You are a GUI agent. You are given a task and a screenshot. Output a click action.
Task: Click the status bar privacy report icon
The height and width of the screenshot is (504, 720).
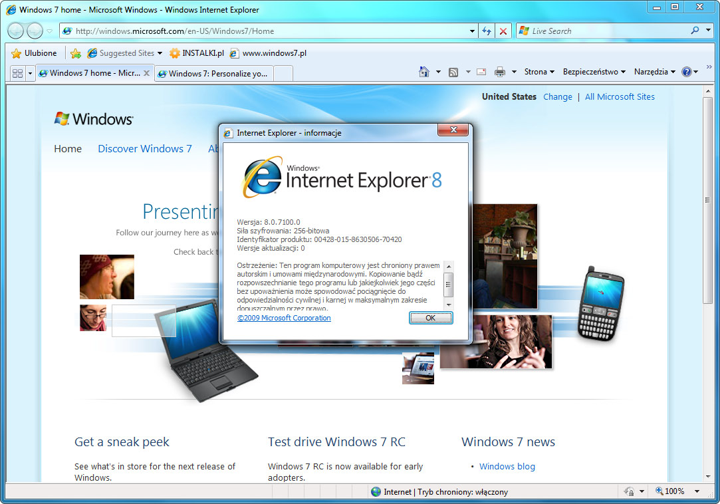(x=629, y=491)
